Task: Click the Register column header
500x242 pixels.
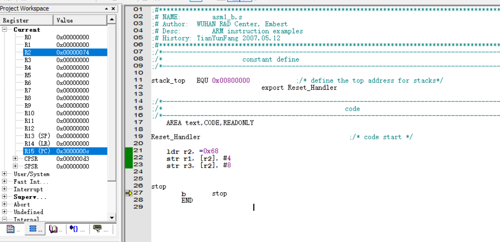Action: [26, 20]
